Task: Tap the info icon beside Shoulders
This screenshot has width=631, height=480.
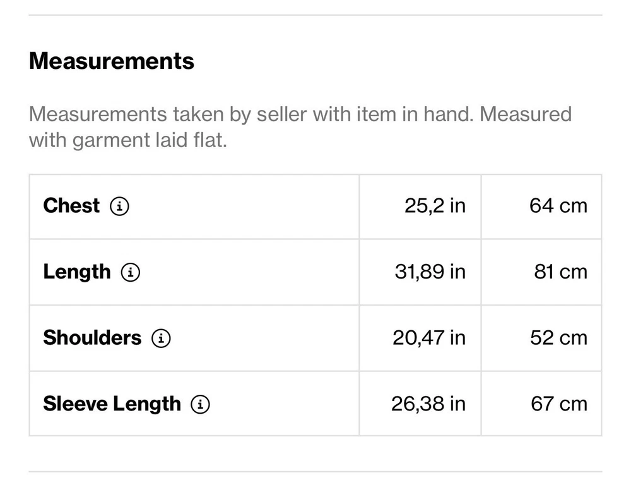Action: point(161,338)
